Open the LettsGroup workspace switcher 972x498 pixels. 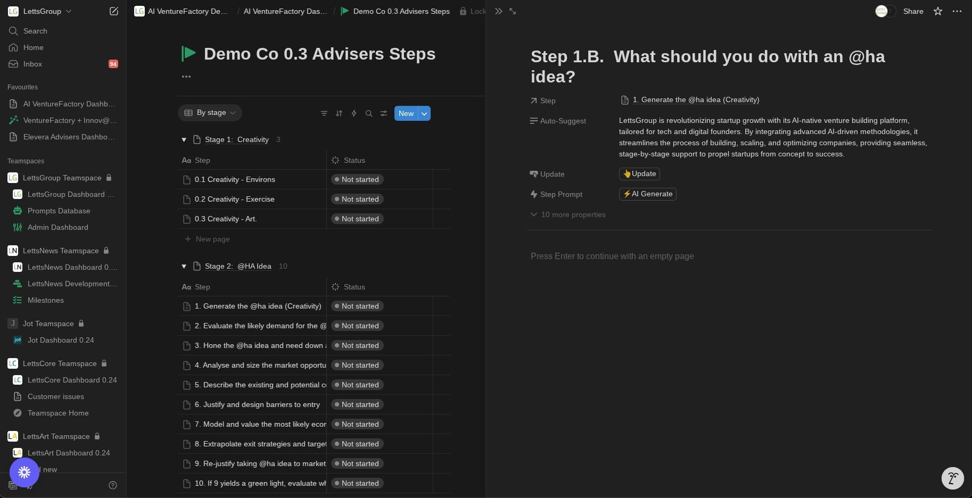tap(40, 11)
